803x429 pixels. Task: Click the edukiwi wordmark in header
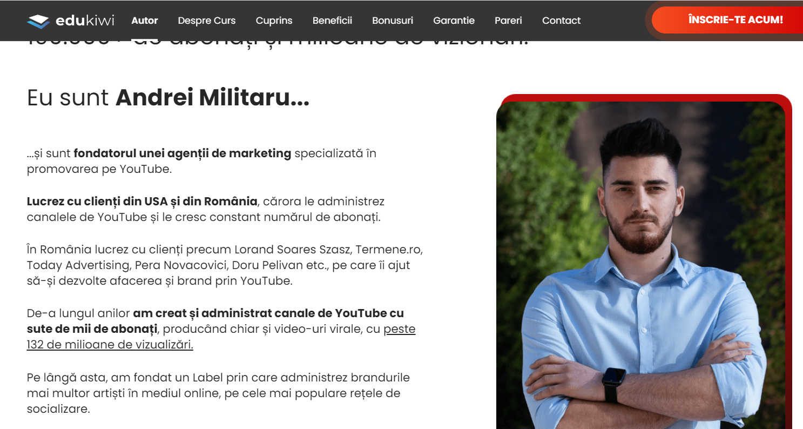point(85,21)
